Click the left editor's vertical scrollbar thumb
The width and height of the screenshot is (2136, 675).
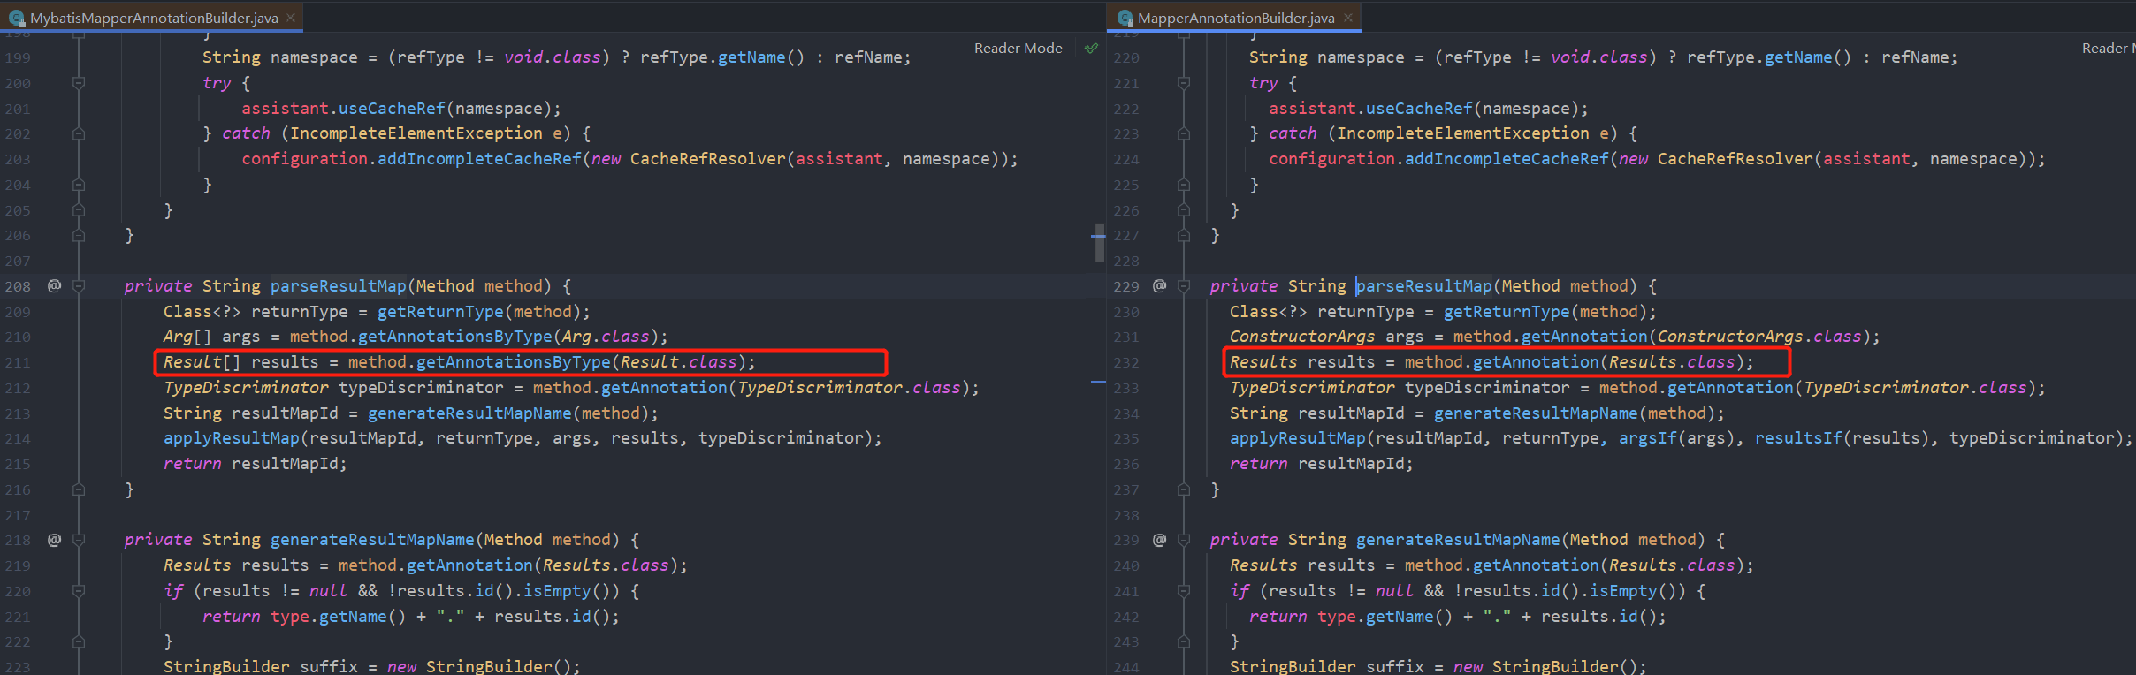click(x=1099, y=242)
